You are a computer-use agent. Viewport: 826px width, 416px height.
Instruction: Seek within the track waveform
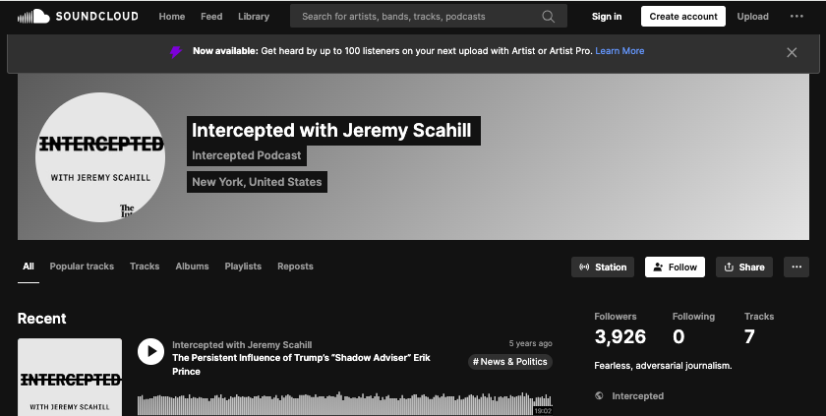(345, 403)
